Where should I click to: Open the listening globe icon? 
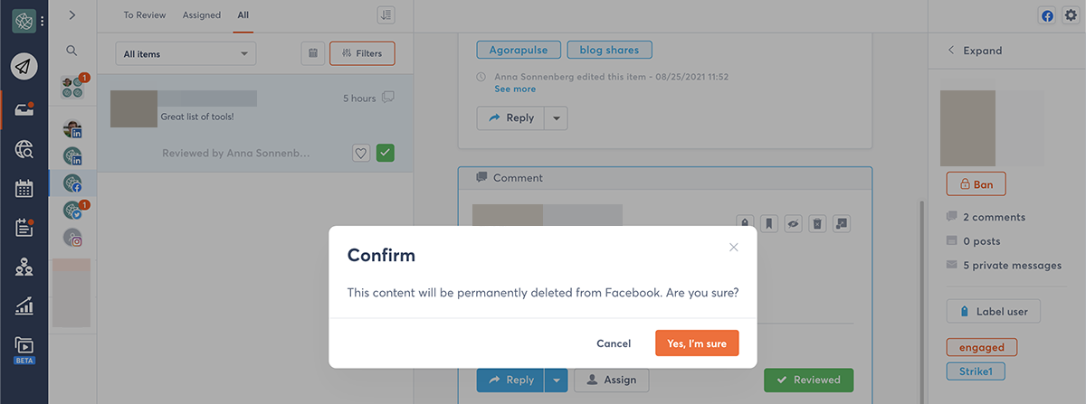click(24, 150)
